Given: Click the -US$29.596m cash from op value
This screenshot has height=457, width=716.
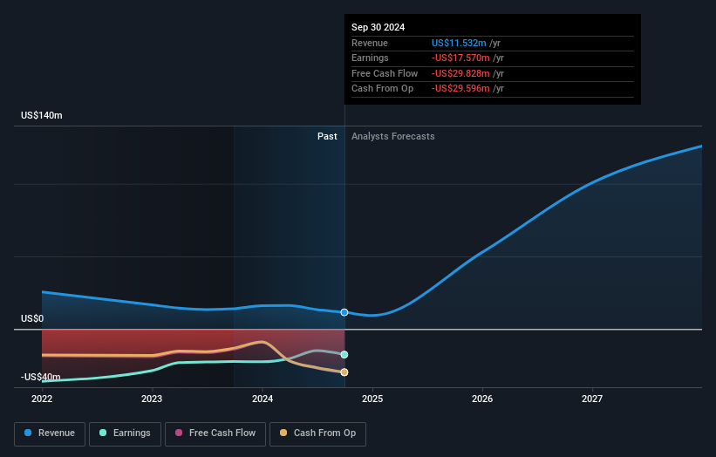Looking at the screenshot, I should (460, 89).
